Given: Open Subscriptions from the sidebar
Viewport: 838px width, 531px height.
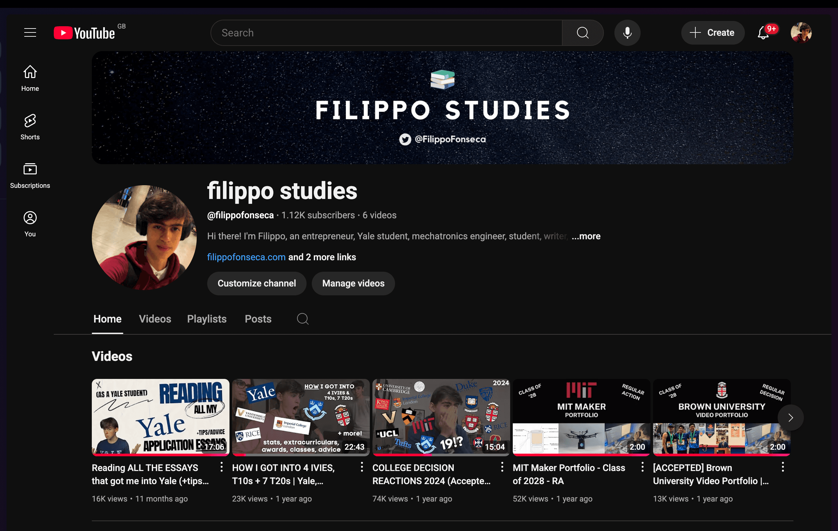Looking at the screenshot, I should pos(30,175).
